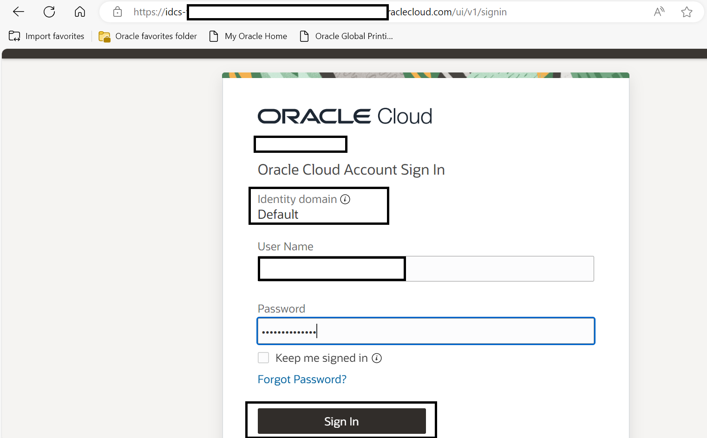Screen dimensions: 707x438
Task: Show Keep me signed in info icon
Action: [377, 358]
